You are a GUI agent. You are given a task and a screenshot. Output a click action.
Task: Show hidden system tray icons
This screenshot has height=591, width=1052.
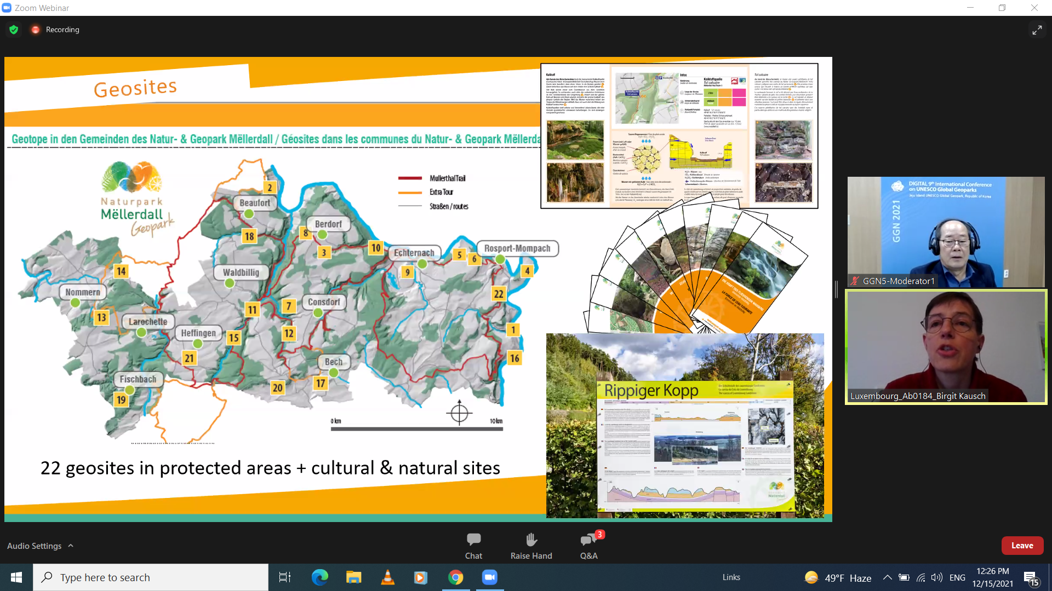coord(887,577)
